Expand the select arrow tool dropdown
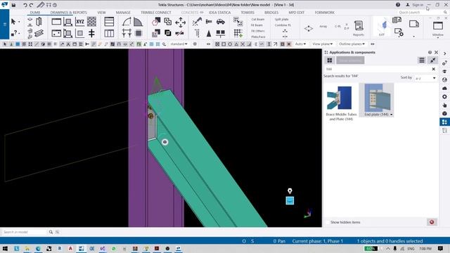 point(19,22)
